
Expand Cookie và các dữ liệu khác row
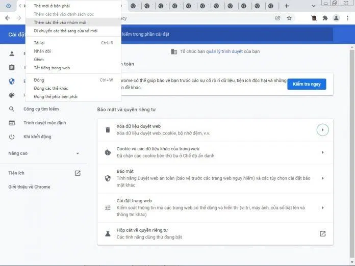[x=322, y=152]
